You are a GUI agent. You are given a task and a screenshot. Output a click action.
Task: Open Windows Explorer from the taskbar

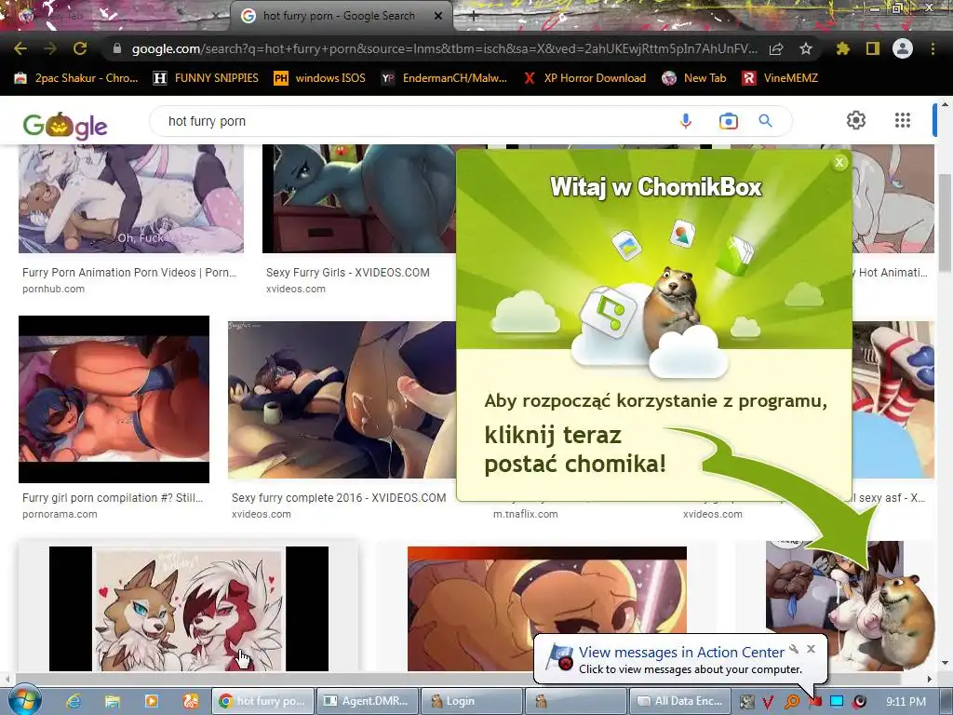click(x=113, y=701)
